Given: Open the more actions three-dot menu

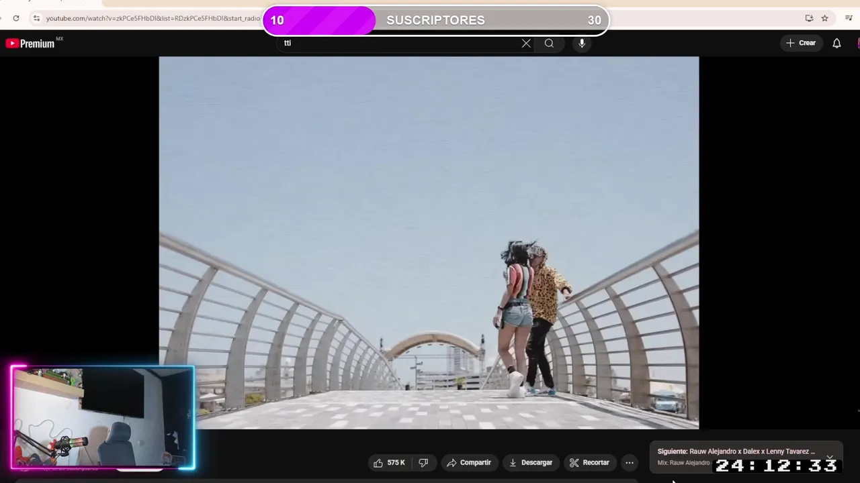Looking at the screenshot, I should (629, 463).
